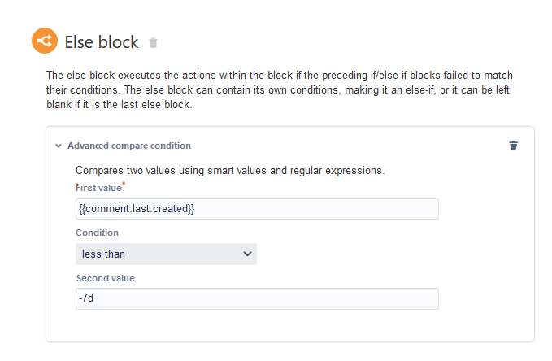552x361 pixels.
Task: Click the Compares two values description text
Action: (x=230, y=171)
